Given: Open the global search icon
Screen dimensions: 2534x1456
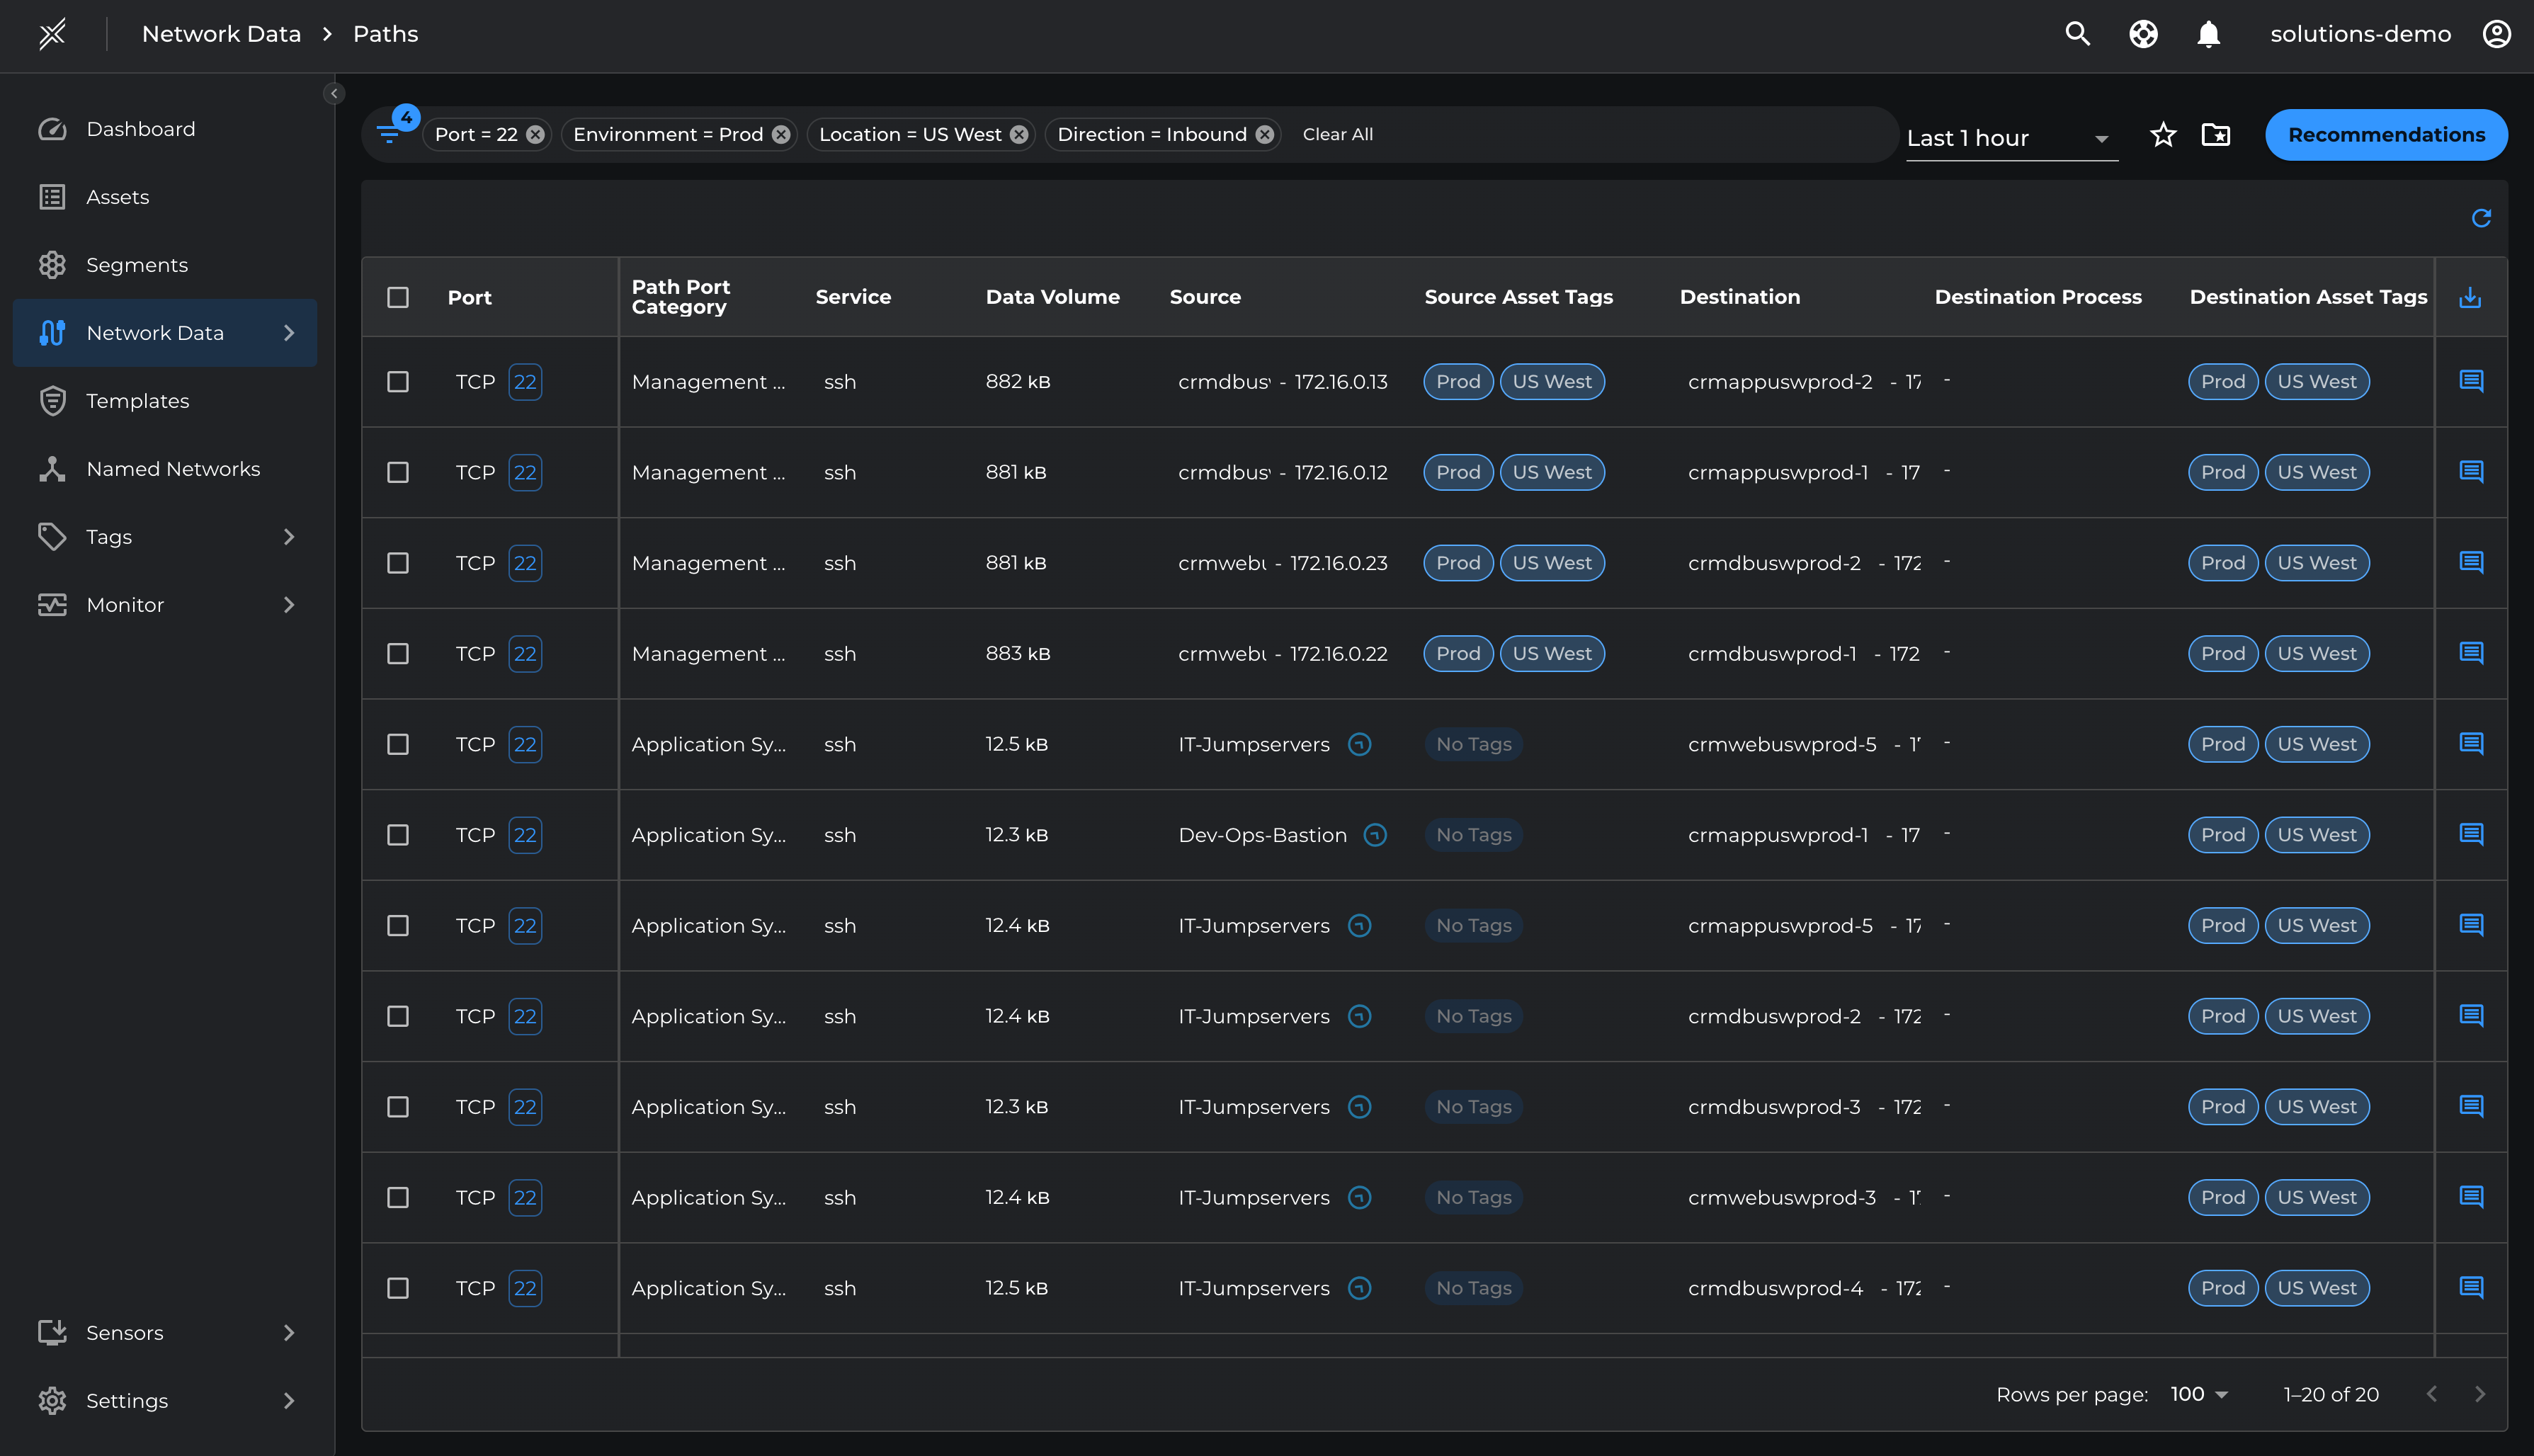Looking at the screenshot, I should pyautogui.click(x=2077, y=33).
